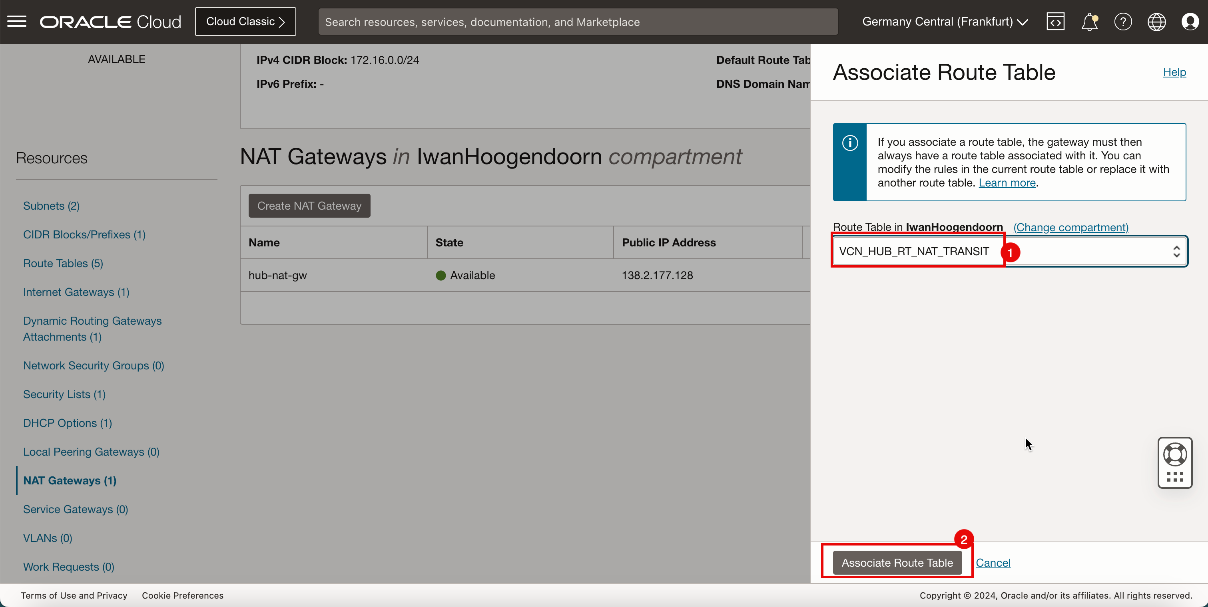Click the Cancel link
1208x607 pixels.
pyautogui.click(x=993, y=563)
